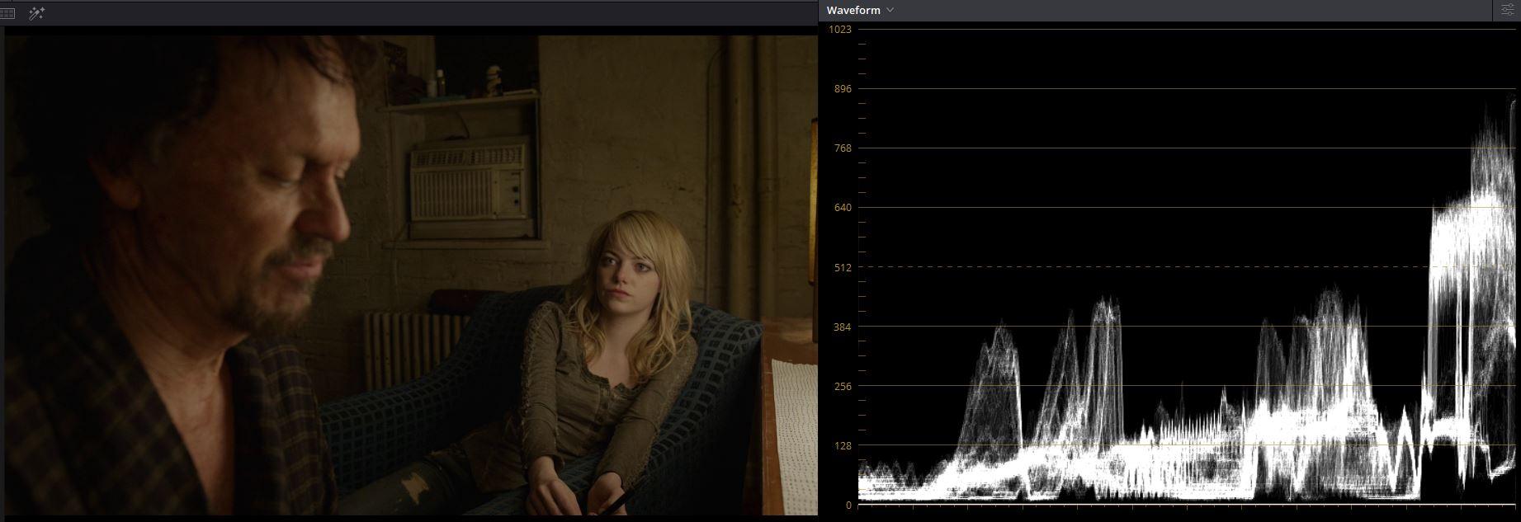Click the 0 scale label
Screen dimensions: 1521x522
pos(848,505)
